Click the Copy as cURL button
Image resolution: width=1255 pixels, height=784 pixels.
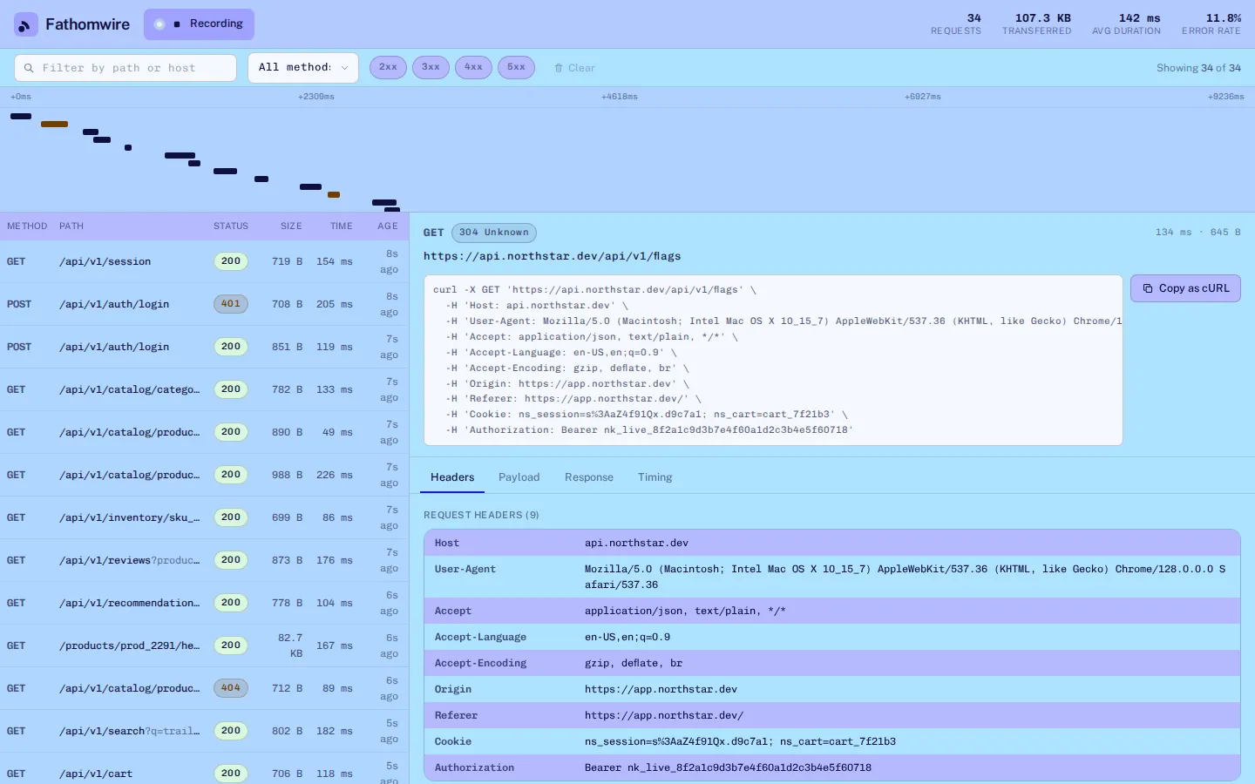click(x=1185, y=288)
